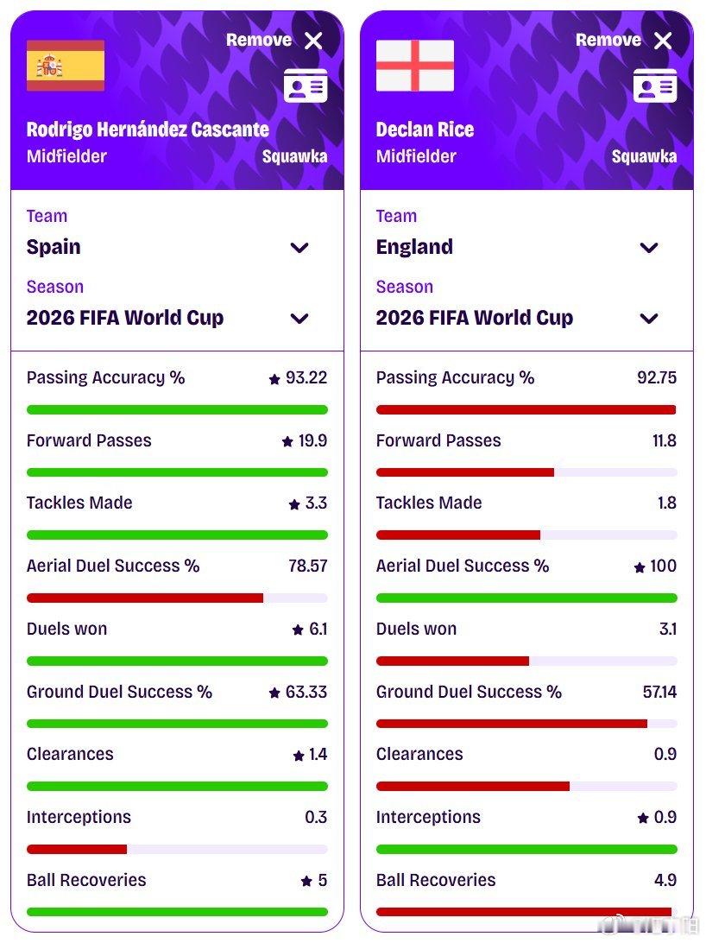Click Rodri's red Aerial Duel Success bar
Screen dimensions: 706x943
click(x=145, y=598)
